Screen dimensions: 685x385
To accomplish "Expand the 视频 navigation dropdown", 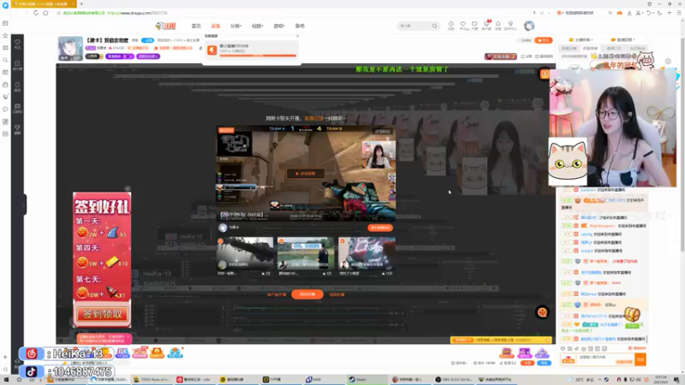I will 258,27.
